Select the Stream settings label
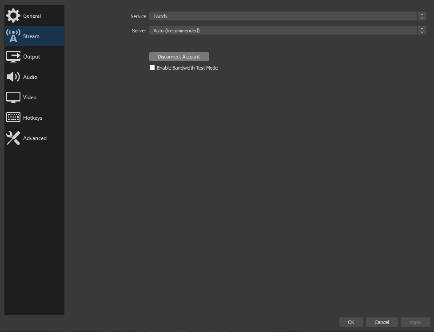The image size is (434, 332). point(31,36)
